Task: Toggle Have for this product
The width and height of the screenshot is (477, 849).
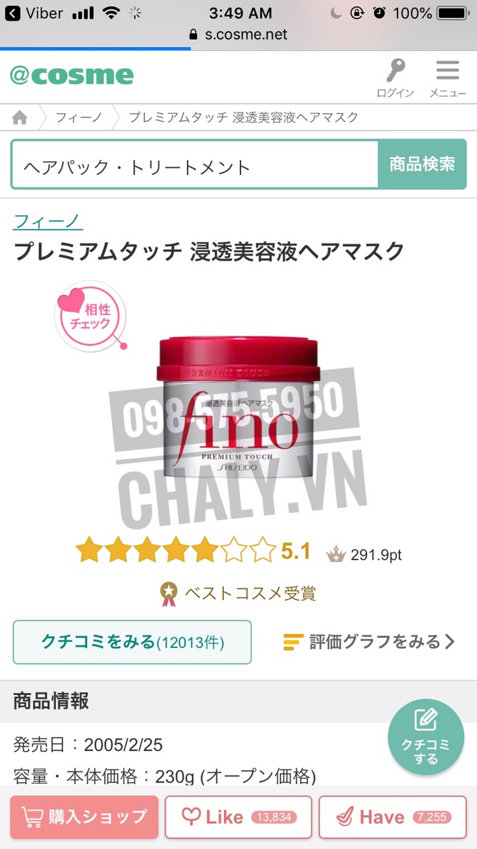Action: tap(393, 817)
